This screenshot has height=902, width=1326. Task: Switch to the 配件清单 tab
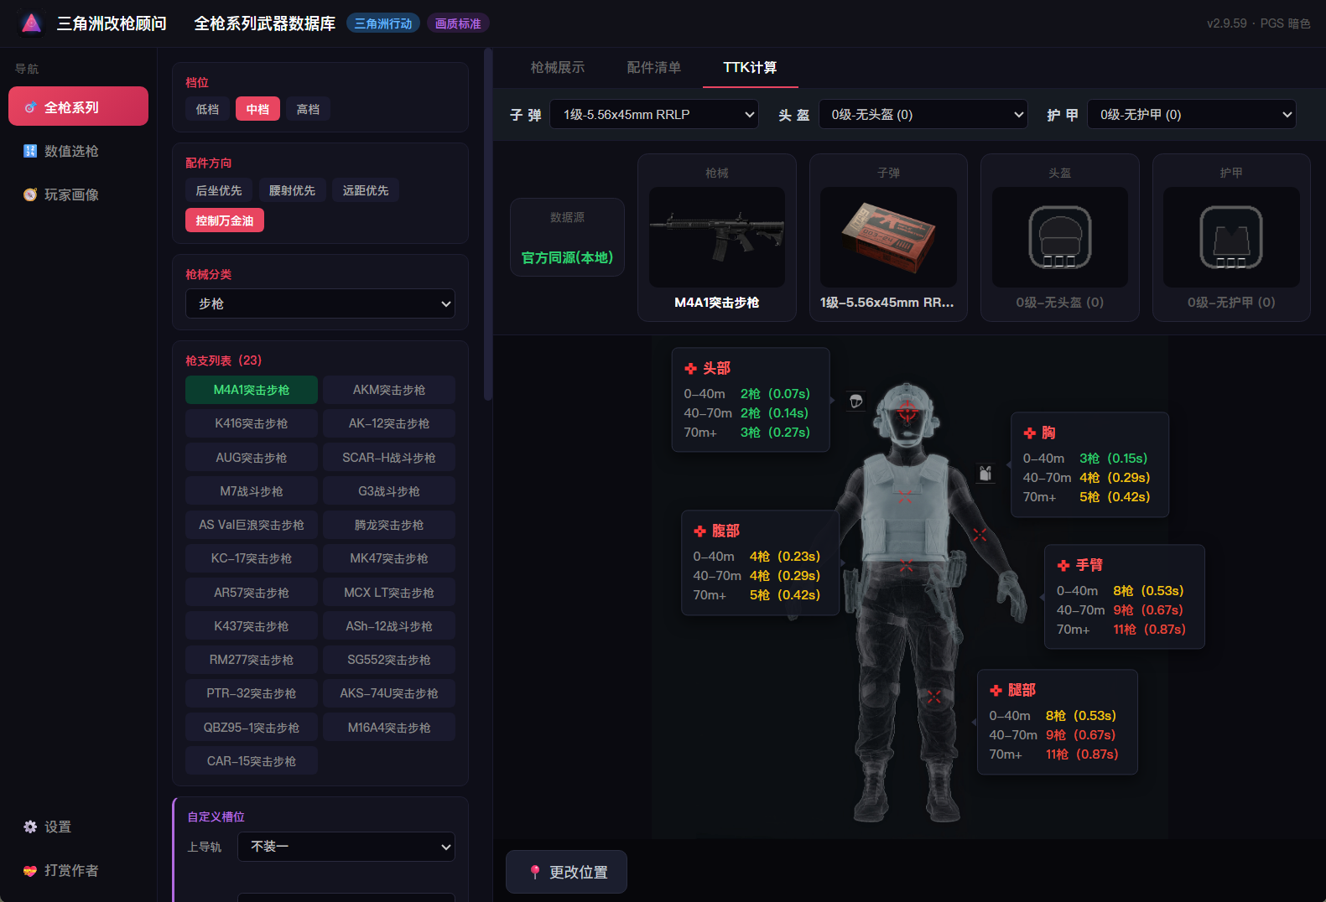(x=654, y=67)
